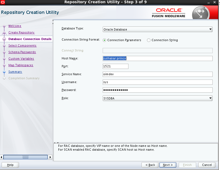
Task: Go to the Schema Passwords step
Action: coord(22,52)
